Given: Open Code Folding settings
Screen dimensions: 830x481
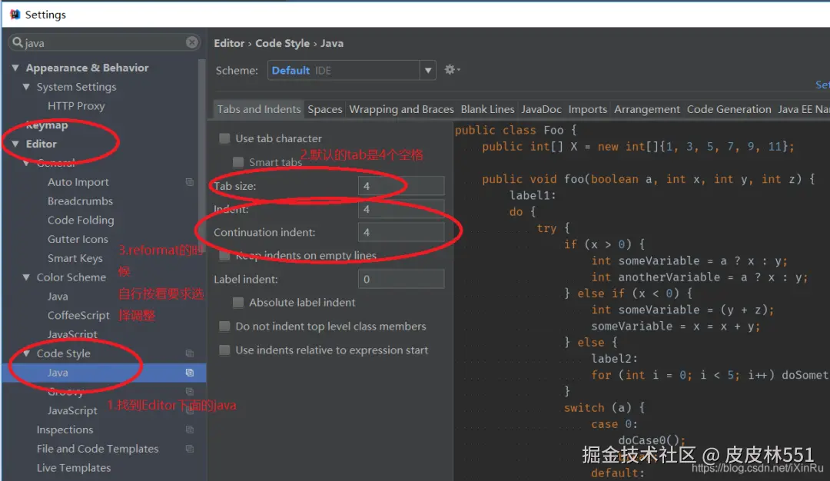Looking at the screenshot, I should (81, 220).
